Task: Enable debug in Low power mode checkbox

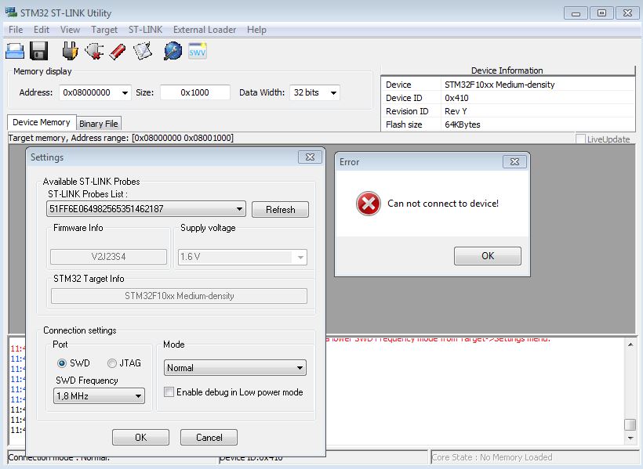Action: [x=169, y=392]
